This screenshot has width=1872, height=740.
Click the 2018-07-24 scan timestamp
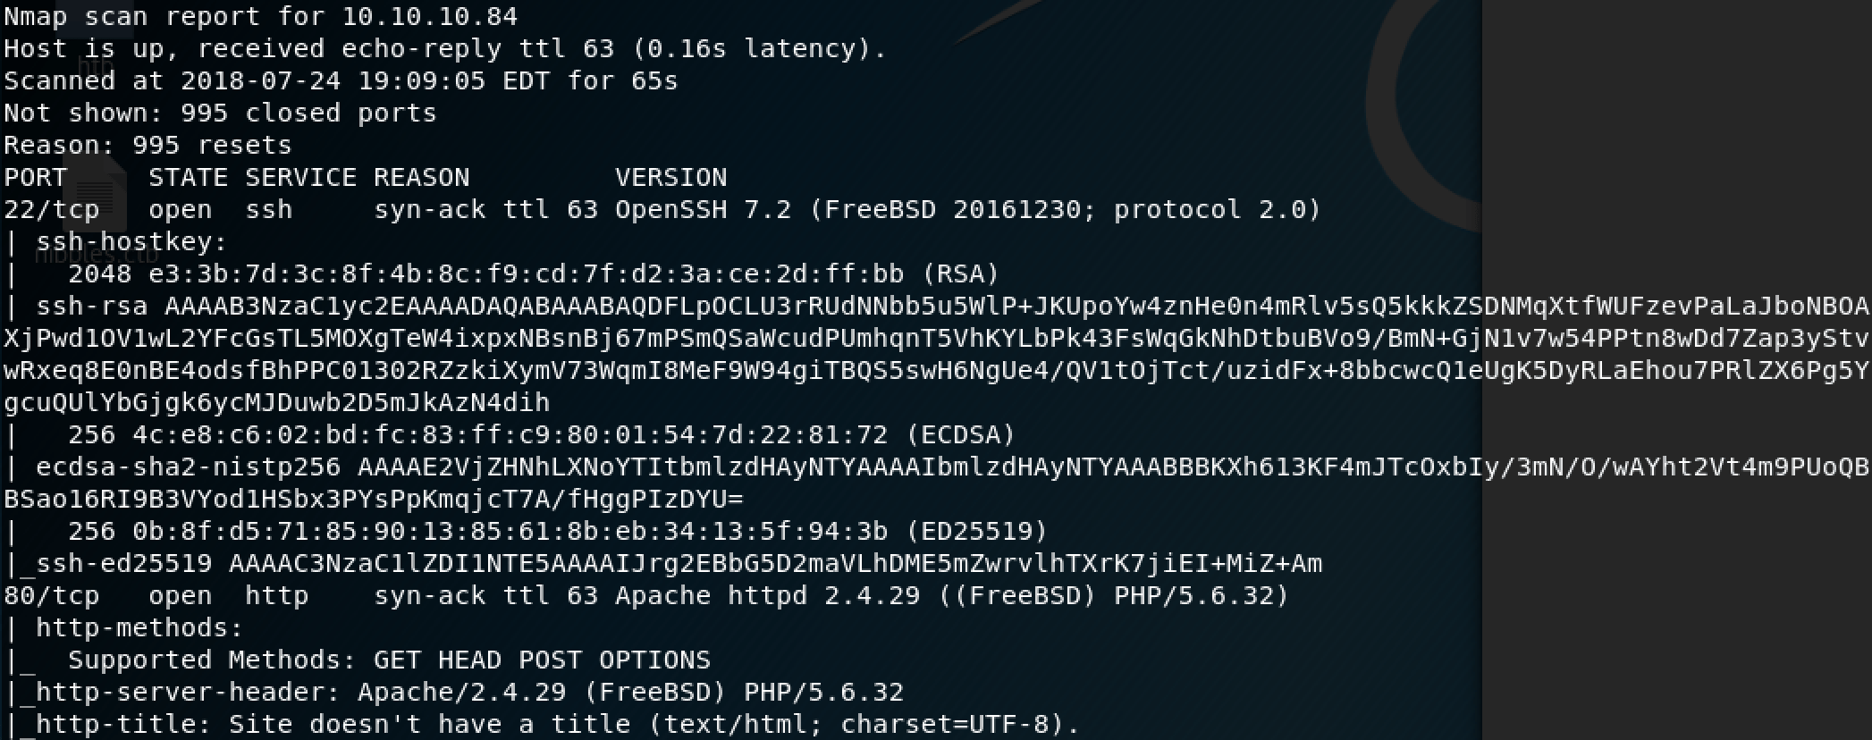333,81
